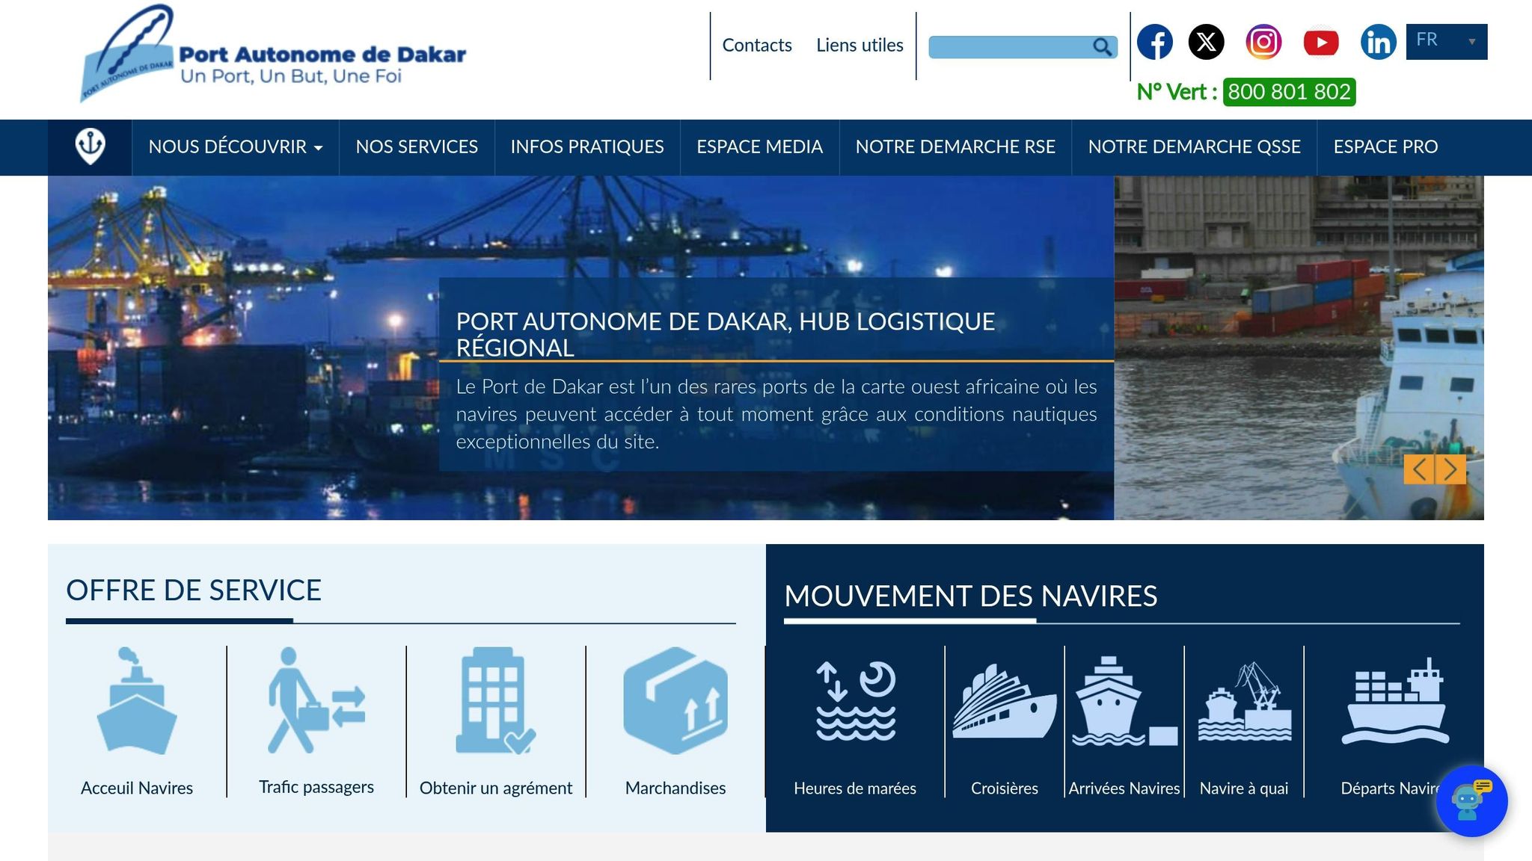Click the Arrivées Navires ship icon
1532x861 pixels.
coord(1124,700)
